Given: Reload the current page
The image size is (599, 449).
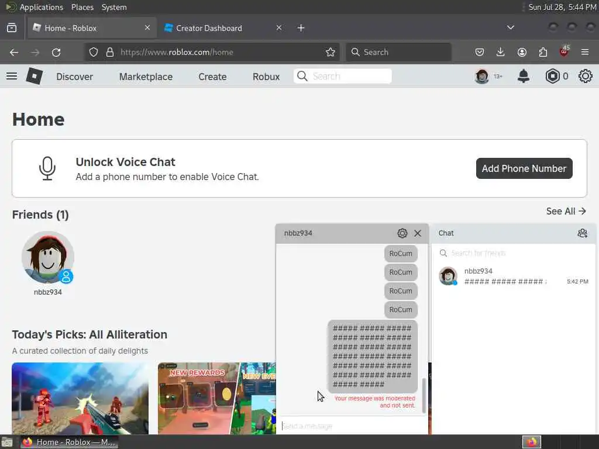Looking at the screenshot, I should [56, 52].
